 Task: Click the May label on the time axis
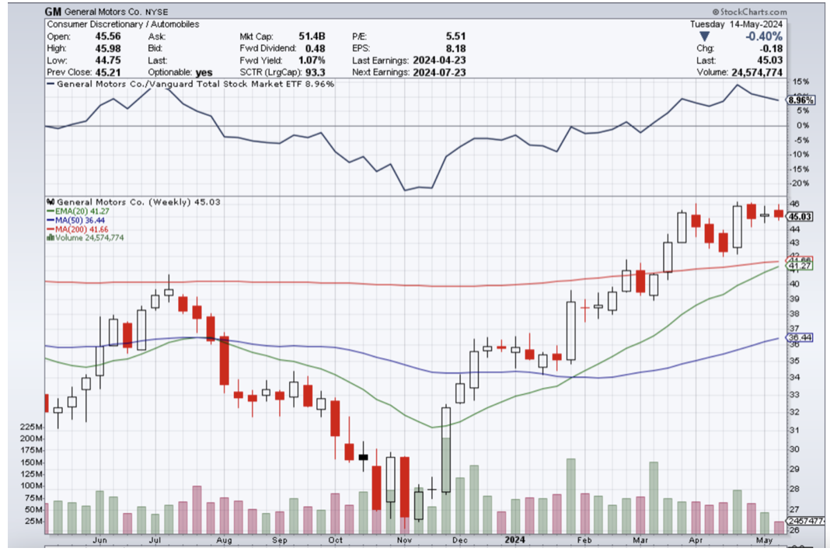764,540
